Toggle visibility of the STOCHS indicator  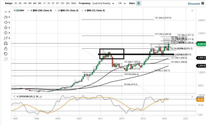click(17, 96)
